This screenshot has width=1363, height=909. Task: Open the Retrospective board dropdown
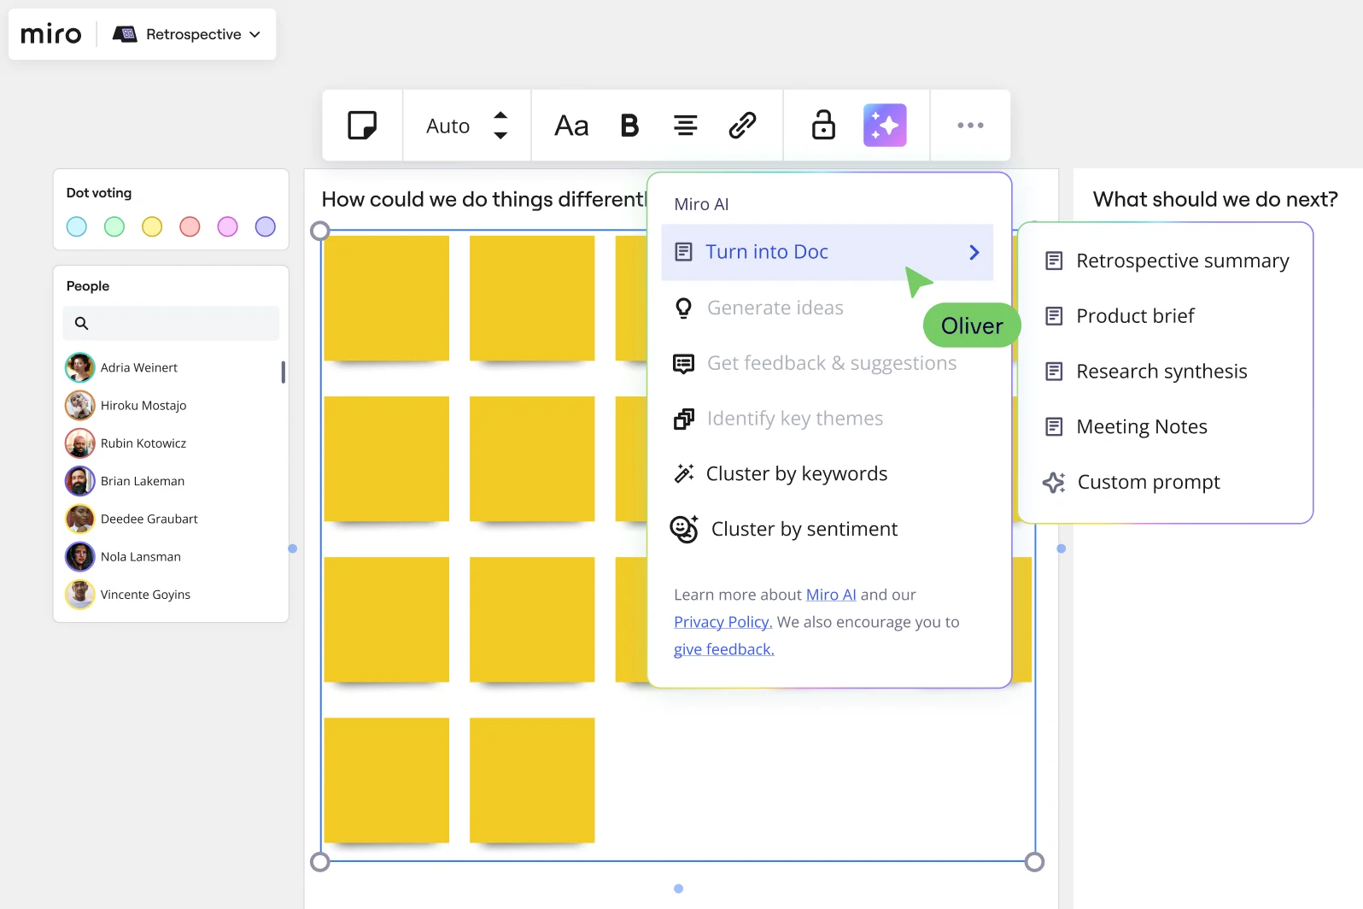[x=187, y=34]
